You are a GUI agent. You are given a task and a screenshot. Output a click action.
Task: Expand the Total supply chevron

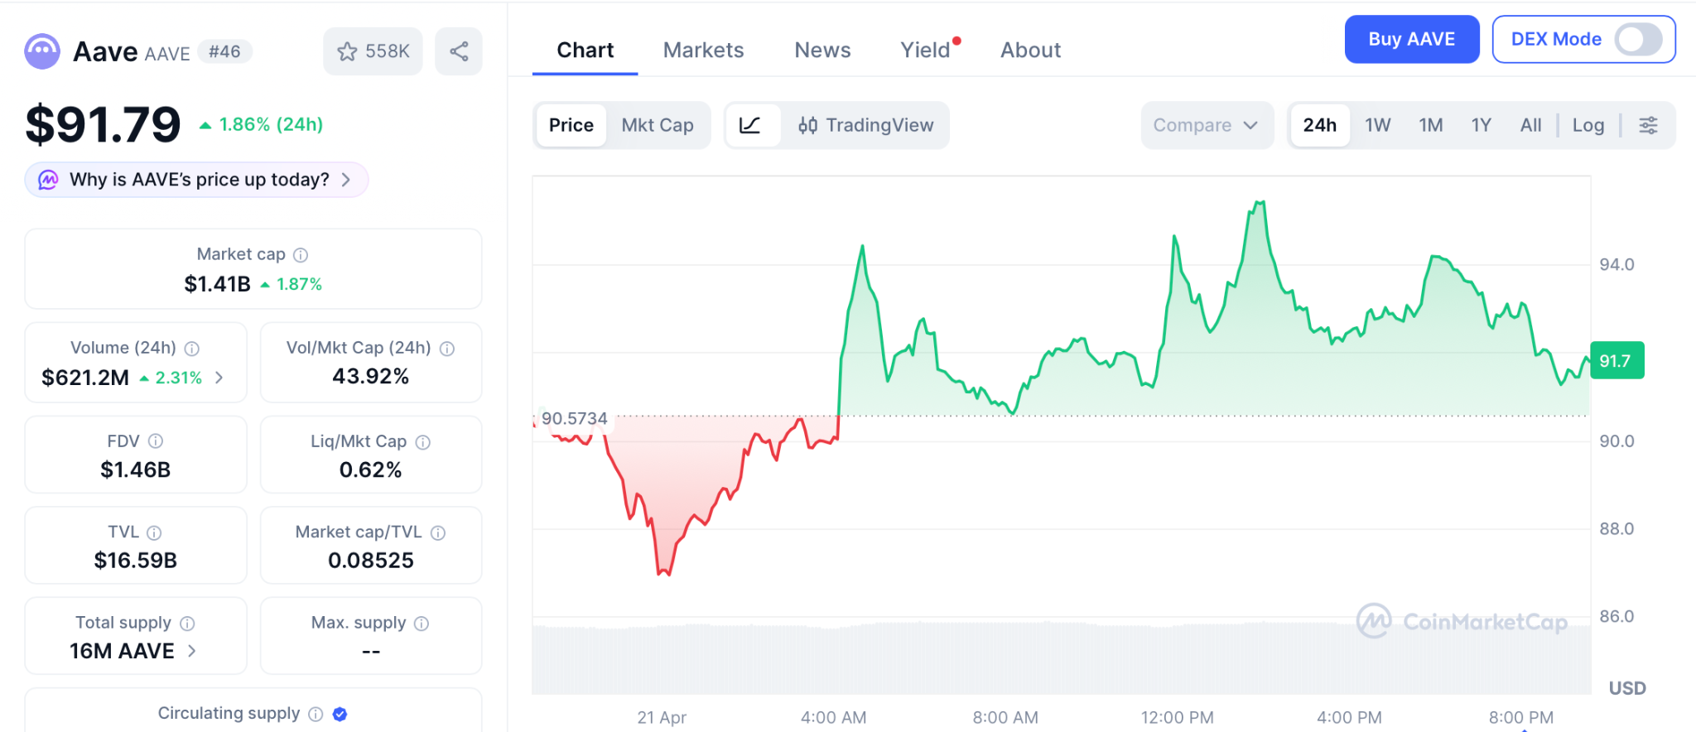click(192, 651)
